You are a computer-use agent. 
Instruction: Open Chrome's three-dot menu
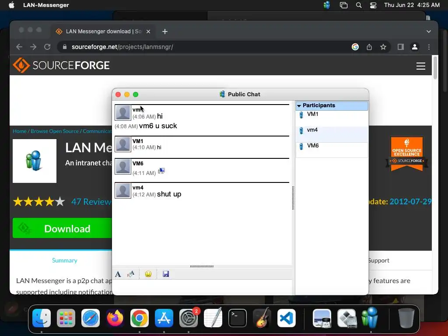(429, 47)
